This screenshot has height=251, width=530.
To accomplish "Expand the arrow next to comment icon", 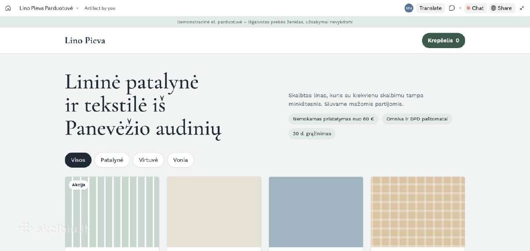I will [x=460, y=8].
